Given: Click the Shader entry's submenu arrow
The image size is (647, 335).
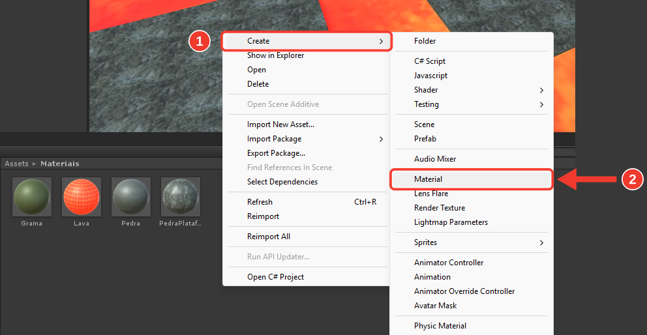Looking at the screenshot, I should pyautogui.click(x=541, y=90).
